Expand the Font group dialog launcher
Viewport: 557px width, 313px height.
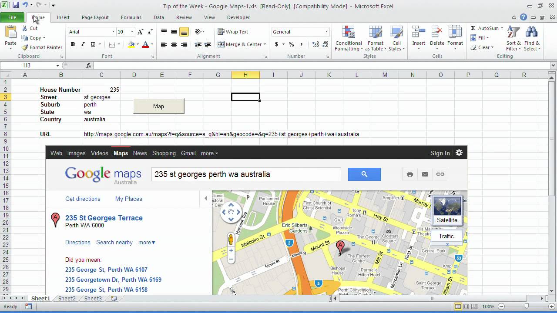click(152, 57)
